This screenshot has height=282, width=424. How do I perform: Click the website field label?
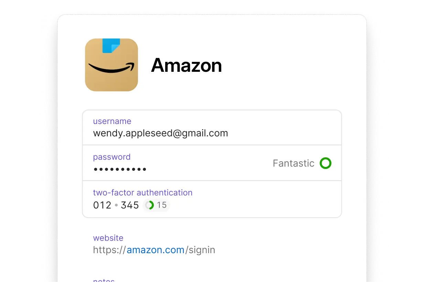point(108,238)
